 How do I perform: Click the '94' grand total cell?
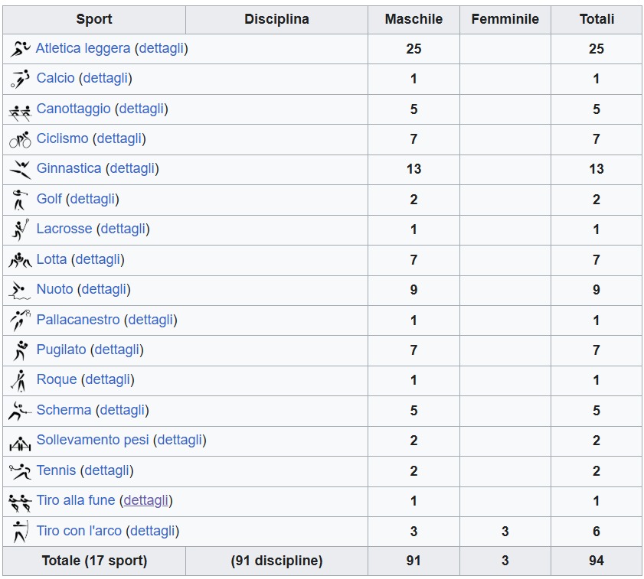[597, 561]
